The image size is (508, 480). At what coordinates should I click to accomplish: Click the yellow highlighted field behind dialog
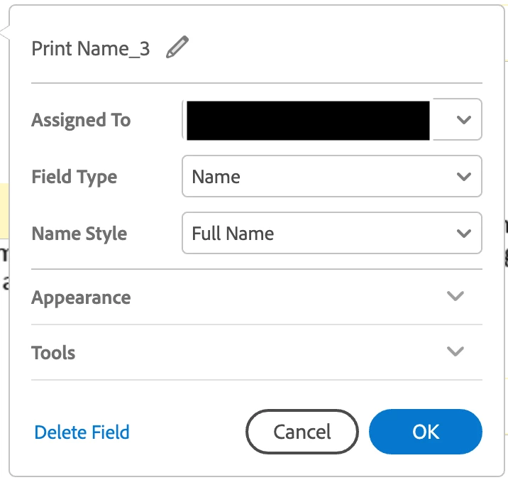[x=4, y=211]
